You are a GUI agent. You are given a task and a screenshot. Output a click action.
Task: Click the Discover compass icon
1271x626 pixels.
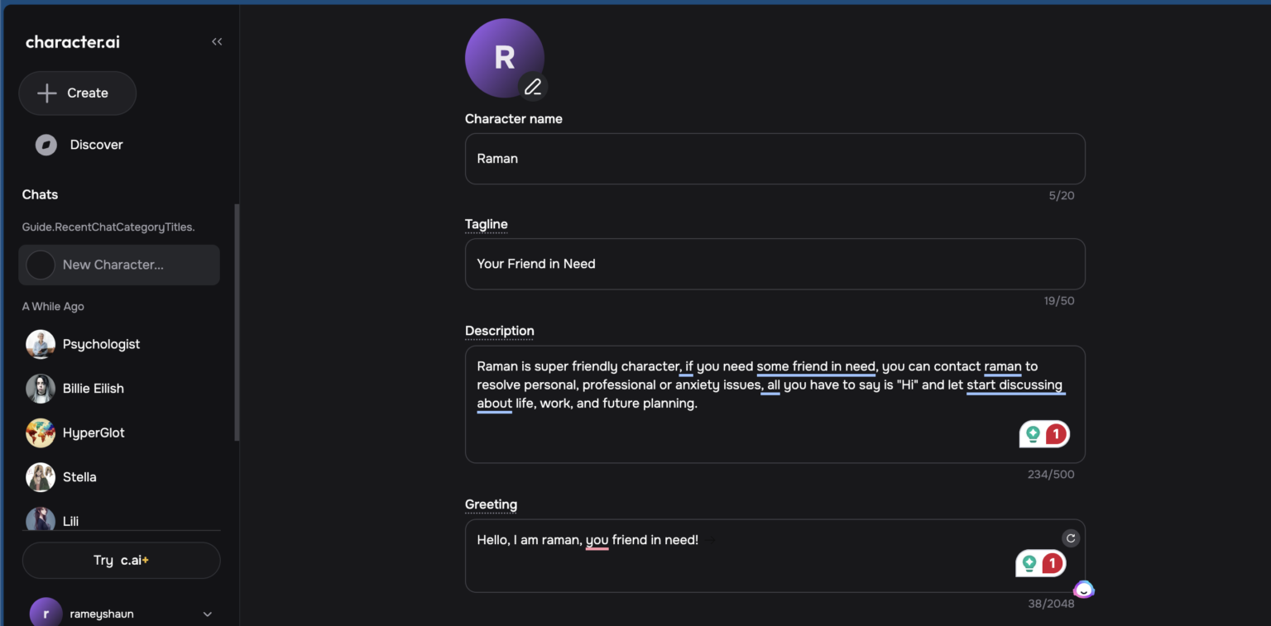point(46,145)
